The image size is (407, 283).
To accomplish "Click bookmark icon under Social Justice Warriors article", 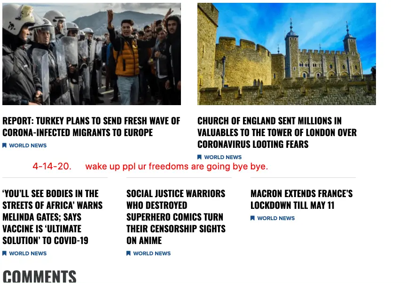I will pos(128,253).
